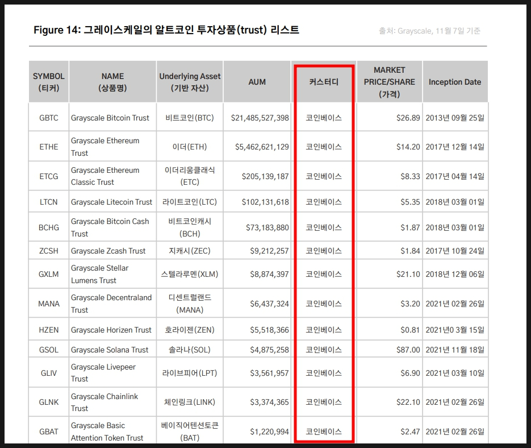Select the LTCN ticker cell
This screenshot has width=531, height=448.
pyautogui.click(x=49, y=202)
